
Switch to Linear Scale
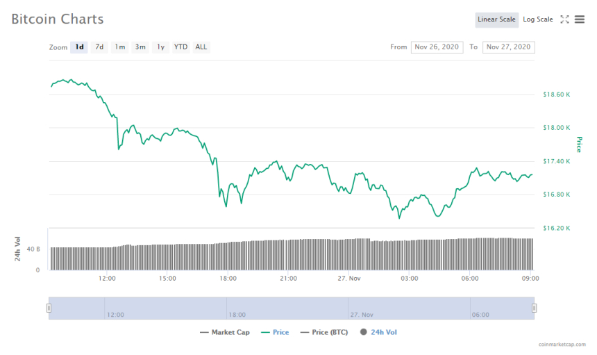click(496, 19)
